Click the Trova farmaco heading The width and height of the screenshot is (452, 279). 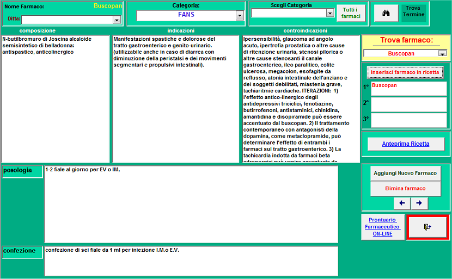pyautogui.click(x=406, y=40)
